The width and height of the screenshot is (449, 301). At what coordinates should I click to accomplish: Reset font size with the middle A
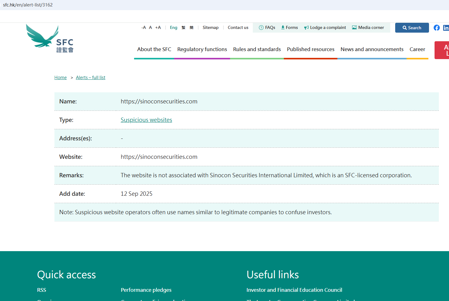150,27
